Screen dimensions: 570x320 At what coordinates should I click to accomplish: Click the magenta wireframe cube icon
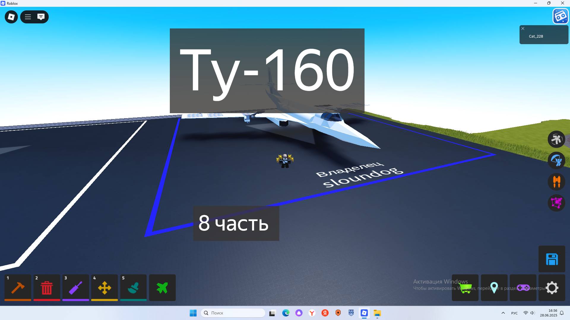tap(556, 203)
